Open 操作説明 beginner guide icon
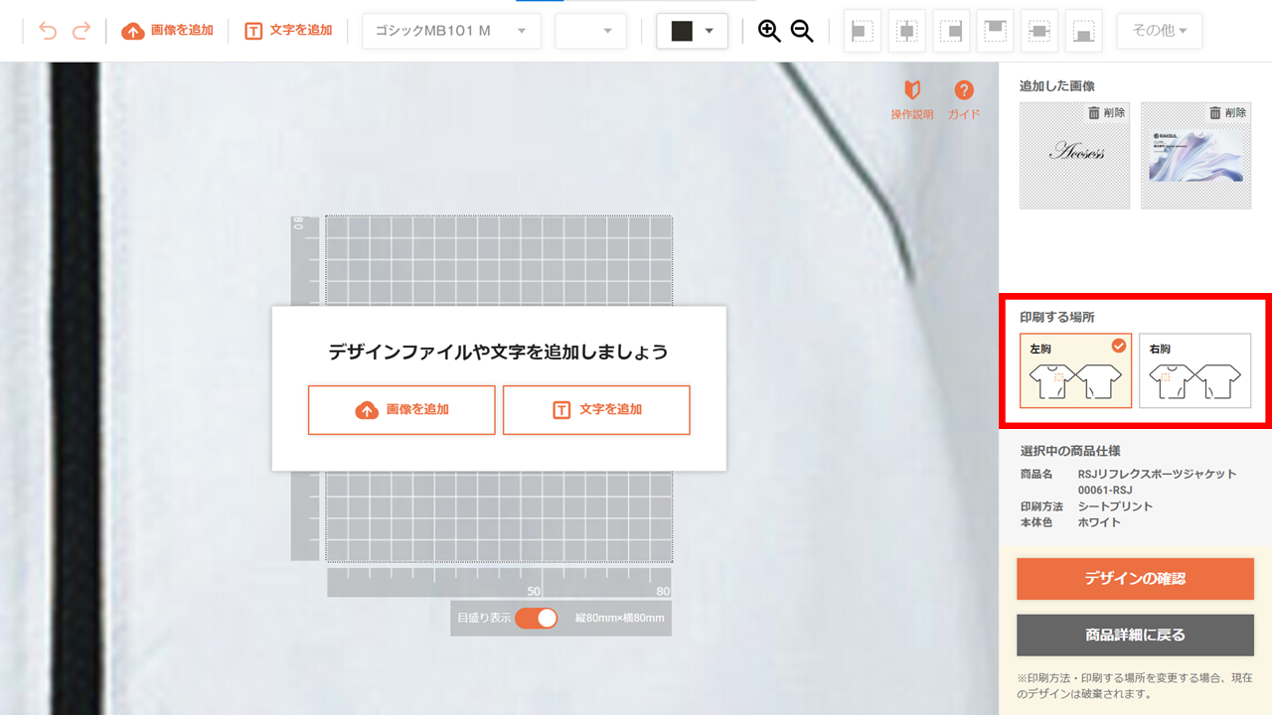The image size is (1272, 715). coord(912,100)
